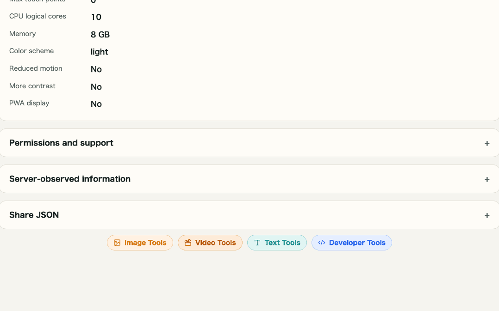This screenshot has height=311, width=499.
Task: Expand the Share JSON section
Action: (249, 215)
